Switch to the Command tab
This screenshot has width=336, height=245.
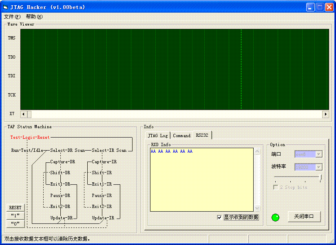pyautogui.click(x=181, y=136)
